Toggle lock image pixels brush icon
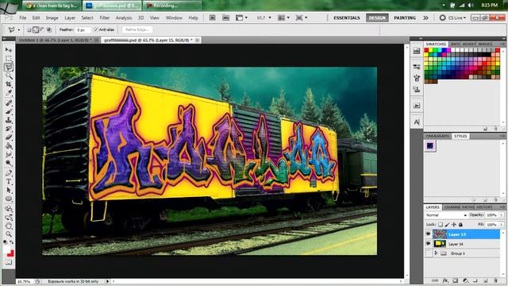This screenshot has width=508, height=286. point(447,224)
